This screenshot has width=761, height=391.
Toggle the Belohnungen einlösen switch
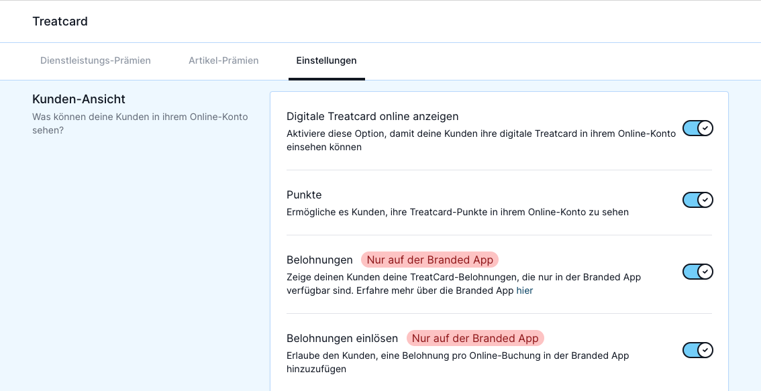pyautogui.click(x=697, y=350)
